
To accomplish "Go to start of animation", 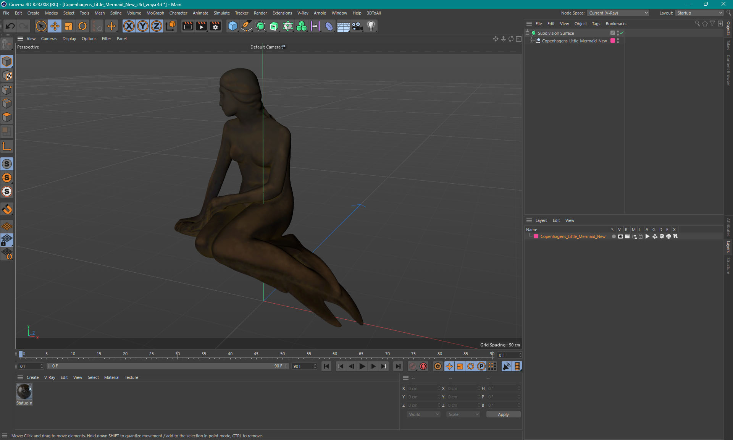I will pos(326,366).
